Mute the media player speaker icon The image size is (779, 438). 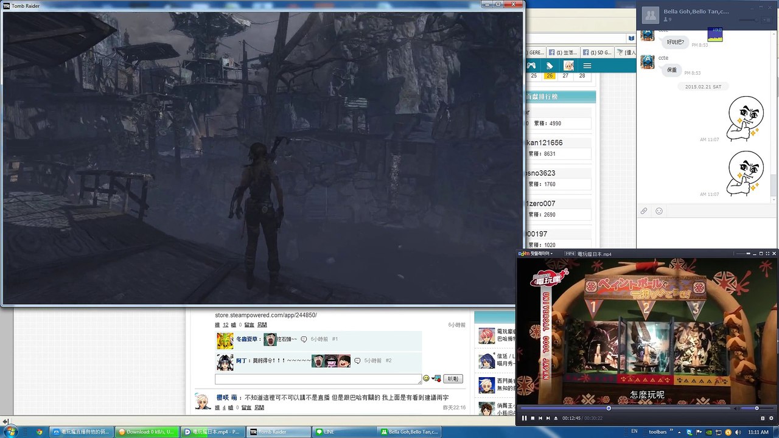[736, 408]
